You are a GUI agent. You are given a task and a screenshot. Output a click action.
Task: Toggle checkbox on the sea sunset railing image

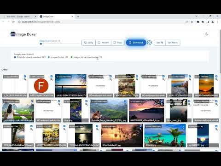coord(84,76)
